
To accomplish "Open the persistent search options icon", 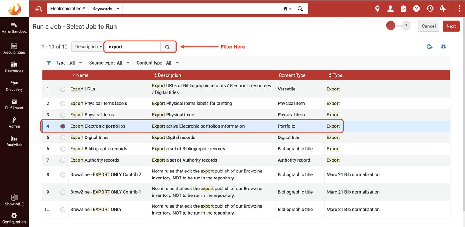I will coord(38,9).
